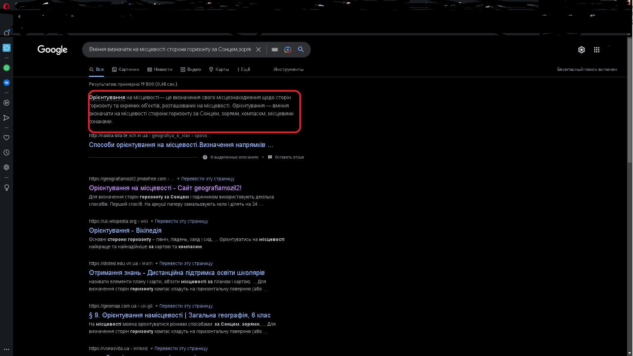Open Opera sidebar history clock icon
This screenshot has height=356, width=633.
coord(7,153)
